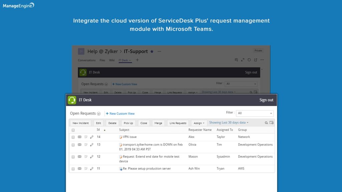Select the checkbox for request 11
Screen dimensions: 342x192
(x=73, y=169)
